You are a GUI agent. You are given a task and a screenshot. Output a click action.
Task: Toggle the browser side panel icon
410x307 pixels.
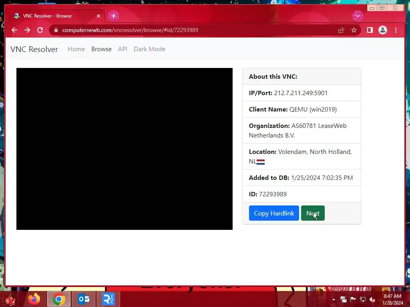pos(370,30)
